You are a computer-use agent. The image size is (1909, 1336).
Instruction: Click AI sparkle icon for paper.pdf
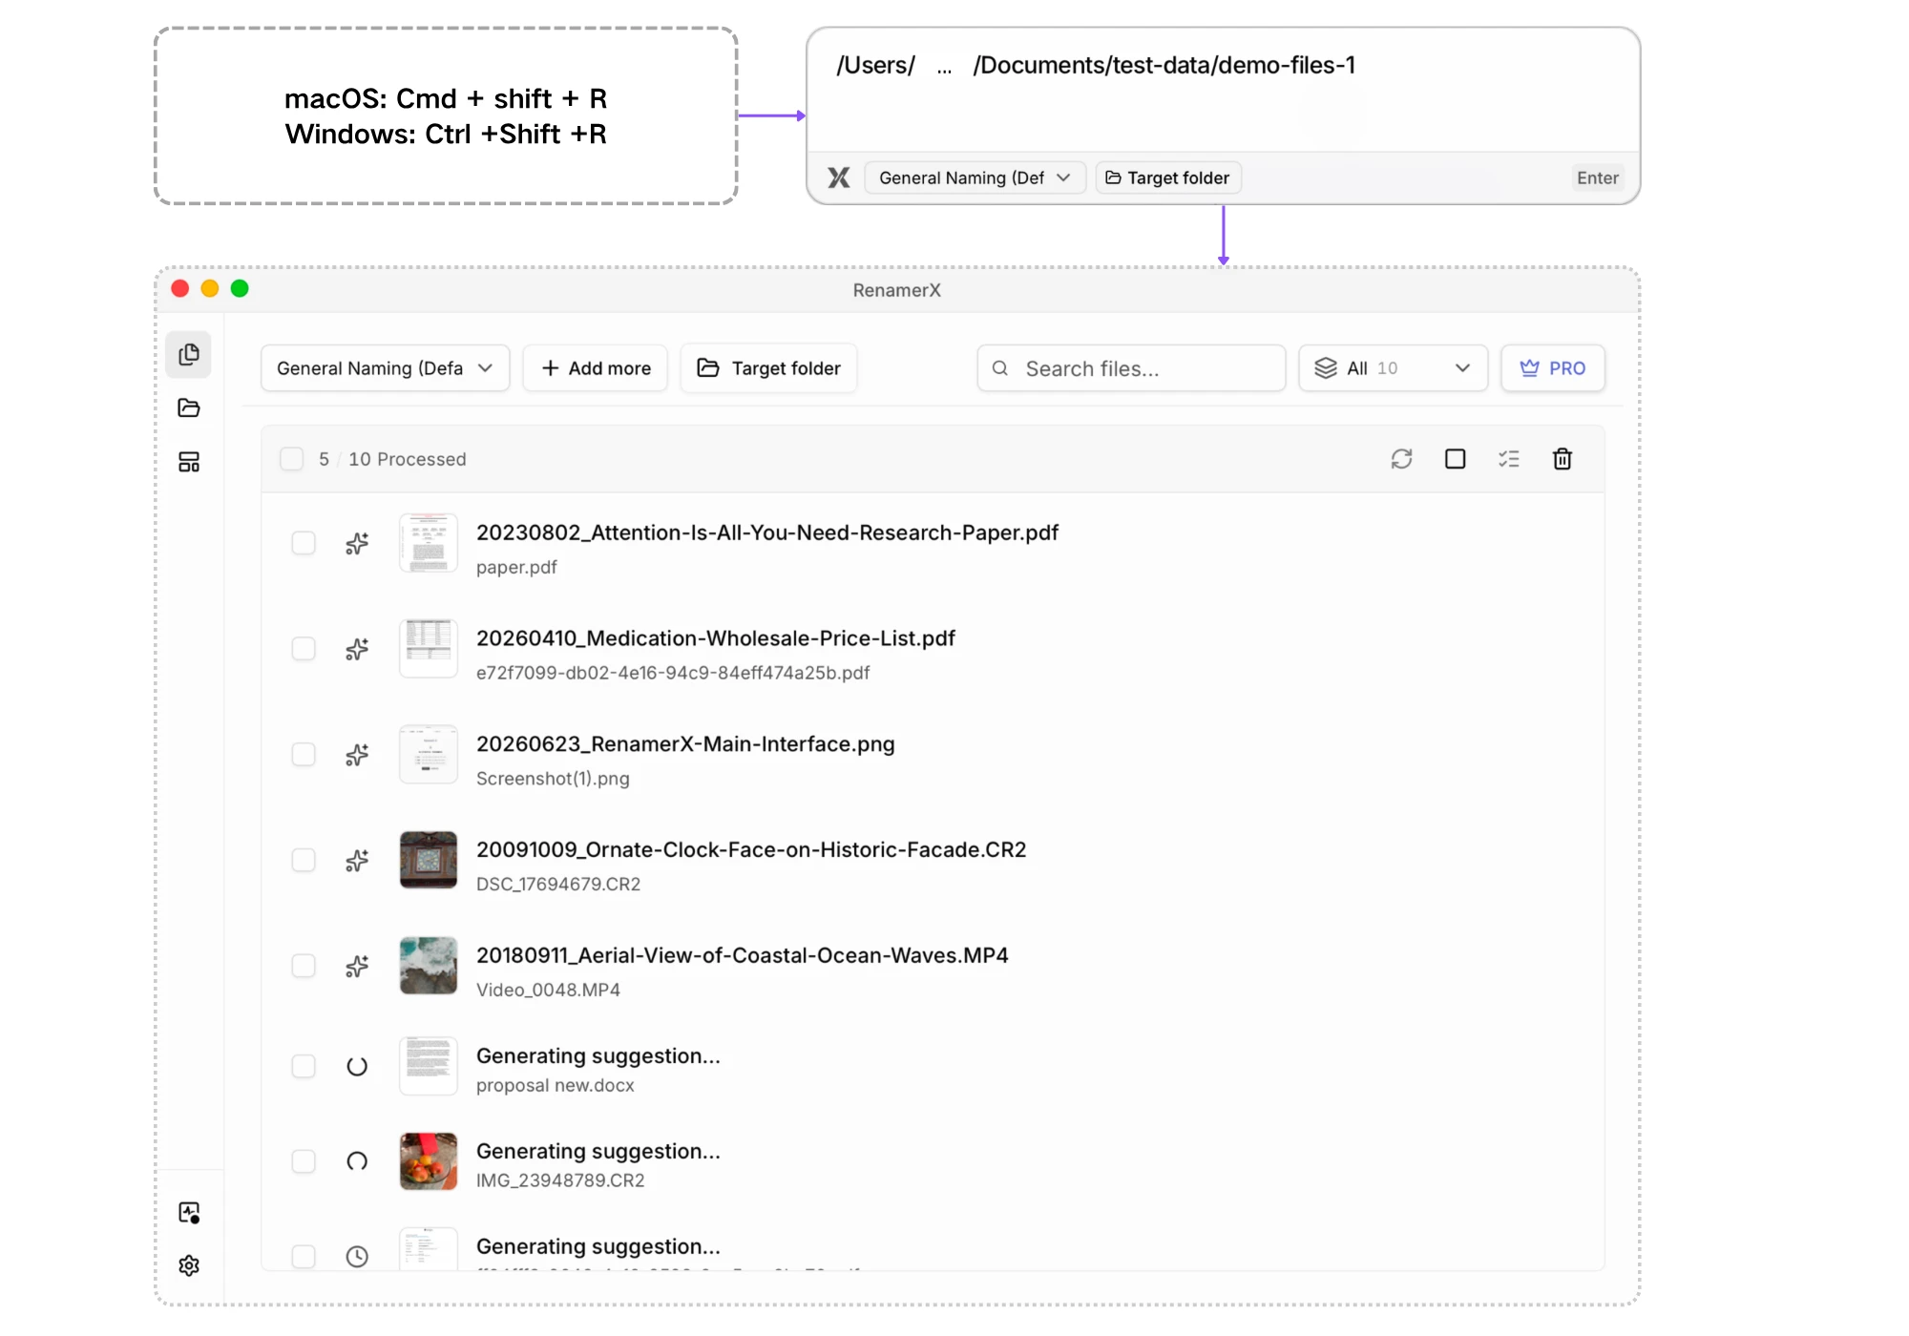pos(357,543)
